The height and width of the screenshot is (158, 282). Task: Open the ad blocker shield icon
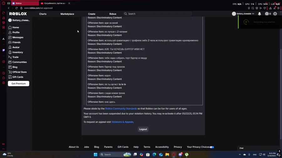(x=257, y=8)
